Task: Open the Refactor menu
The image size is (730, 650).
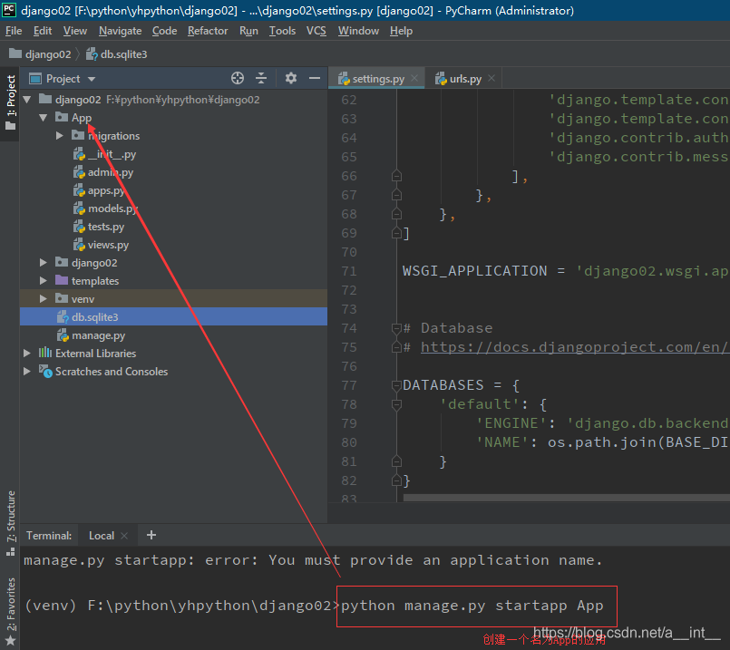Action: tap(208, 31)
